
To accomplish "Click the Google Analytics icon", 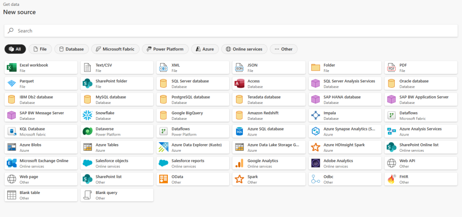I will click(x=240, y=163).
